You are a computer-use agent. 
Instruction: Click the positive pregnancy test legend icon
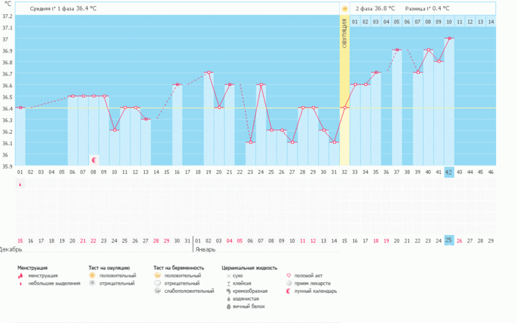point(157,275)
